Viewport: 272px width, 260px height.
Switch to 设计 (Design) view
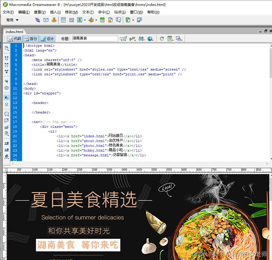(47, 39)
